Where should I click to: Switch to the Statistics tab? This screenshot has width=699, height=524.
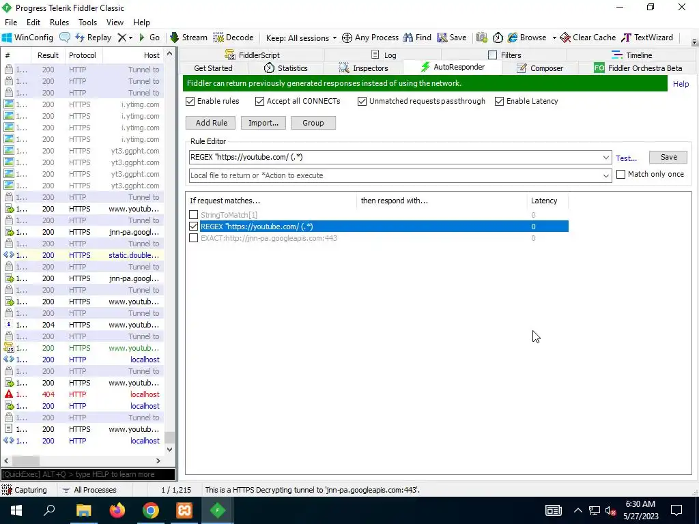coord(286,68)
